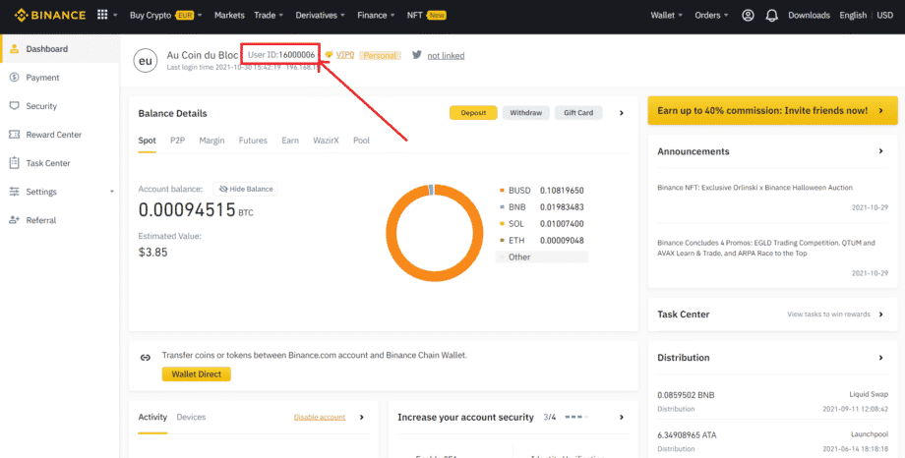Image resolution: width=905 pixels, height=458 pixels.
Task: Open account security chevron arrow
Action: pos(622,417)
